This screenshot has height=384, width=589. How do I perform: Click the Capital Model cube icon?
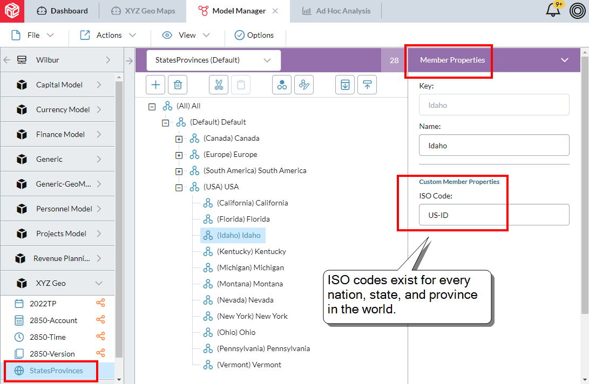point(22,85)
